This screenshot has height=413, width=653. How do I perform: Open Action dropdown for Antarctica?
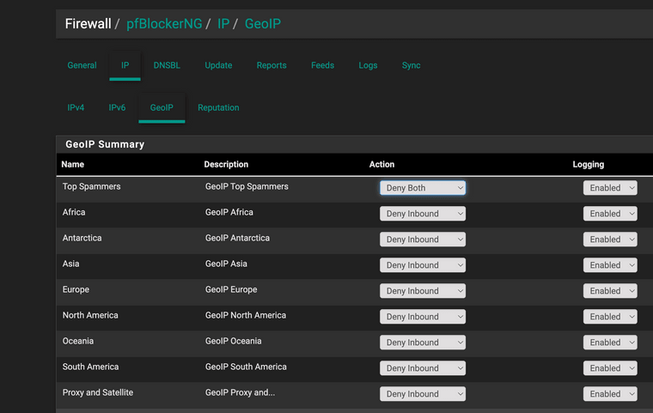point(422,240)
